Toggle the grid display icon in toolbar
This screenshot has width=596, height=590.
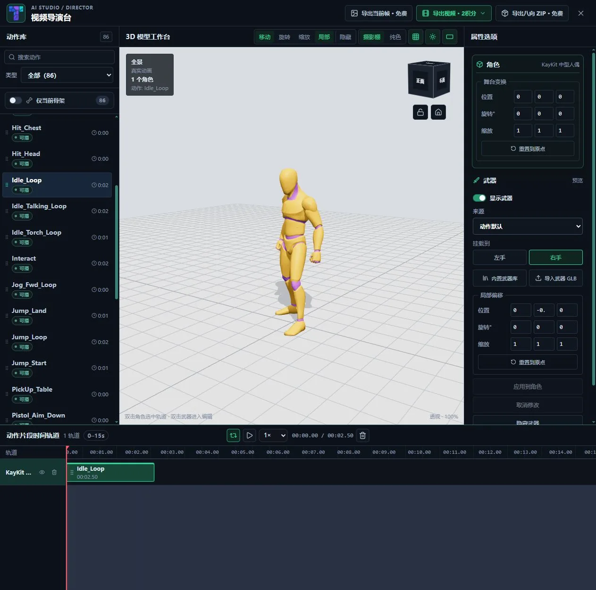click(416, 37)
